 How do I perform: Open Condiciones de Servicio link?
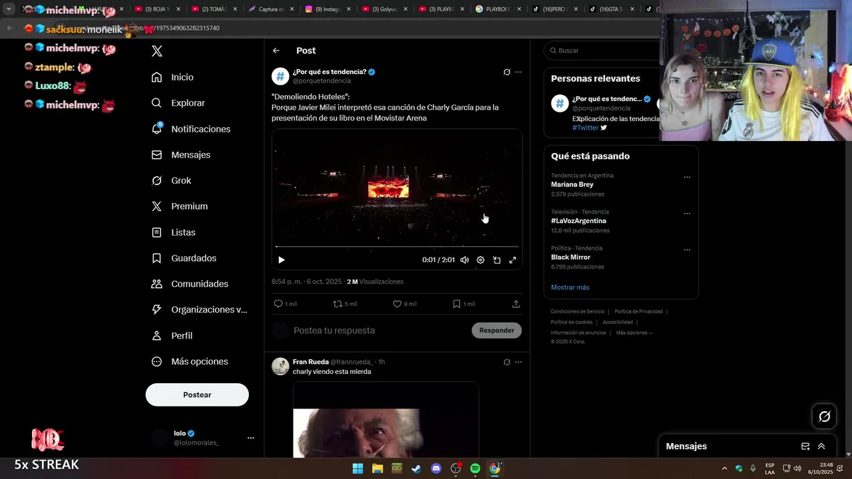click(x=578, y=311)
